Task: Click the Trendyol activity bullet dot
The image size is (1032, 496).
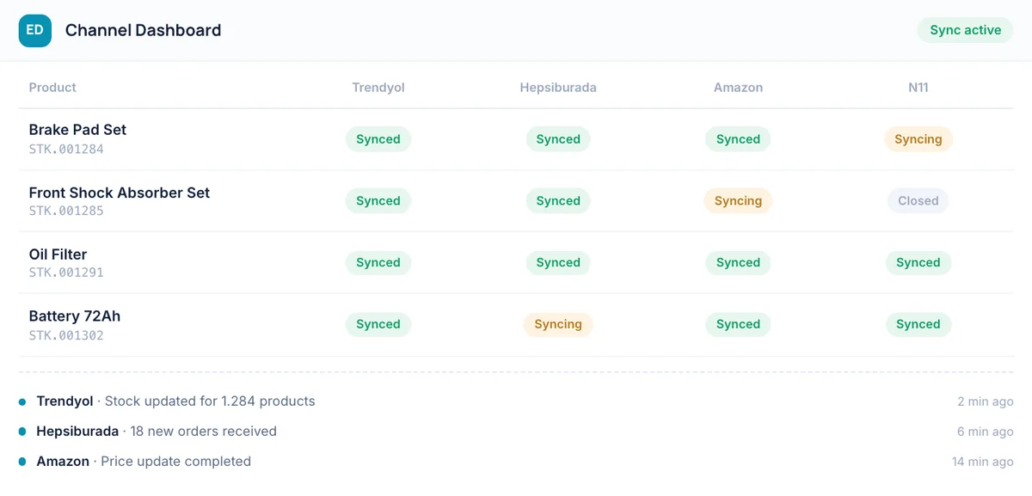Action: point(22,401)
